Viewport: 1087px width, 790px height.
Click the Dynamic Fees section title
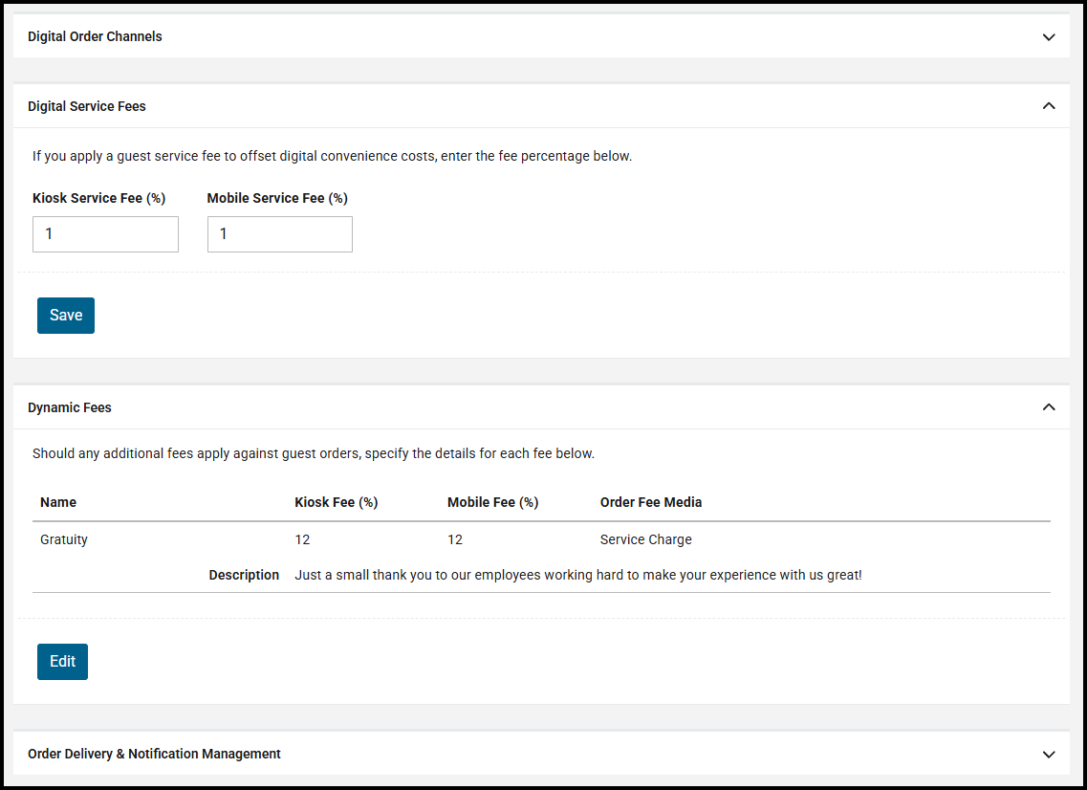tap(70, 407)
